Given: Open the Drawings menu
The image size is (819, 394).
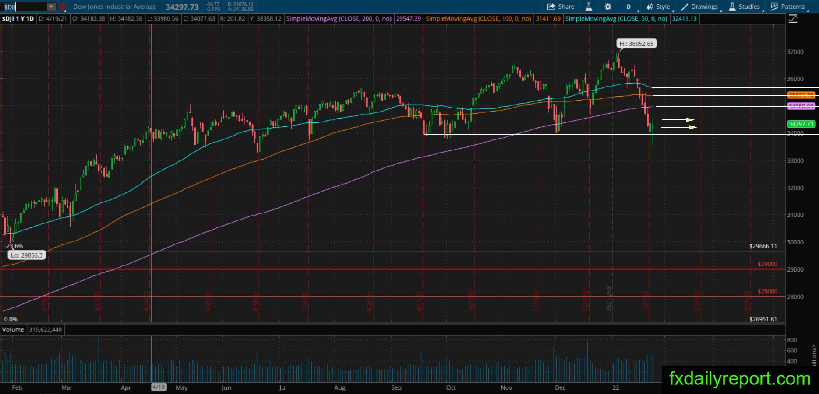Looking at the screenshot, I should tap(699, 7).
